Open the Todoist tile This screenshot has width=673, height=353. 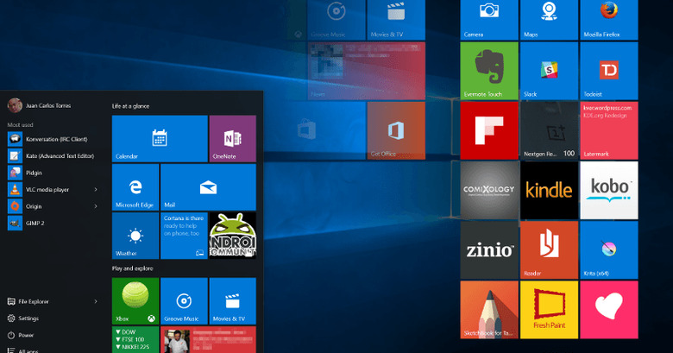pyautogui.click(x=609, y=71)
